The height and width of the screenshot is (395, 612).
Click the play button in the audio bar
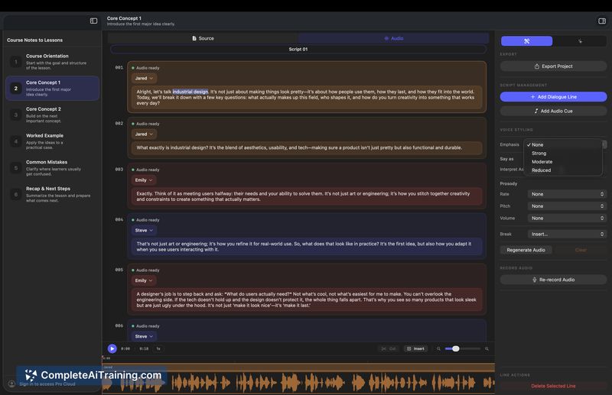(112, 348)
